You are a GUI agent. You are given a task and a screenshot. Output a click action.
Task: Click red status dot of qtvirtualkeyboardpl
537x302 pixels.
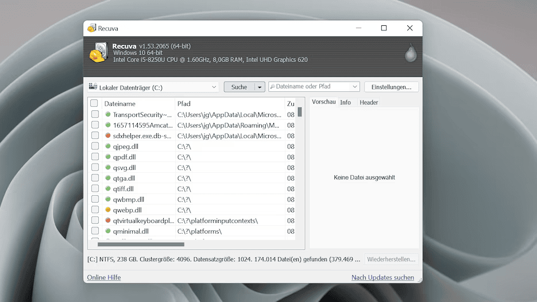(x=107, y=220)
